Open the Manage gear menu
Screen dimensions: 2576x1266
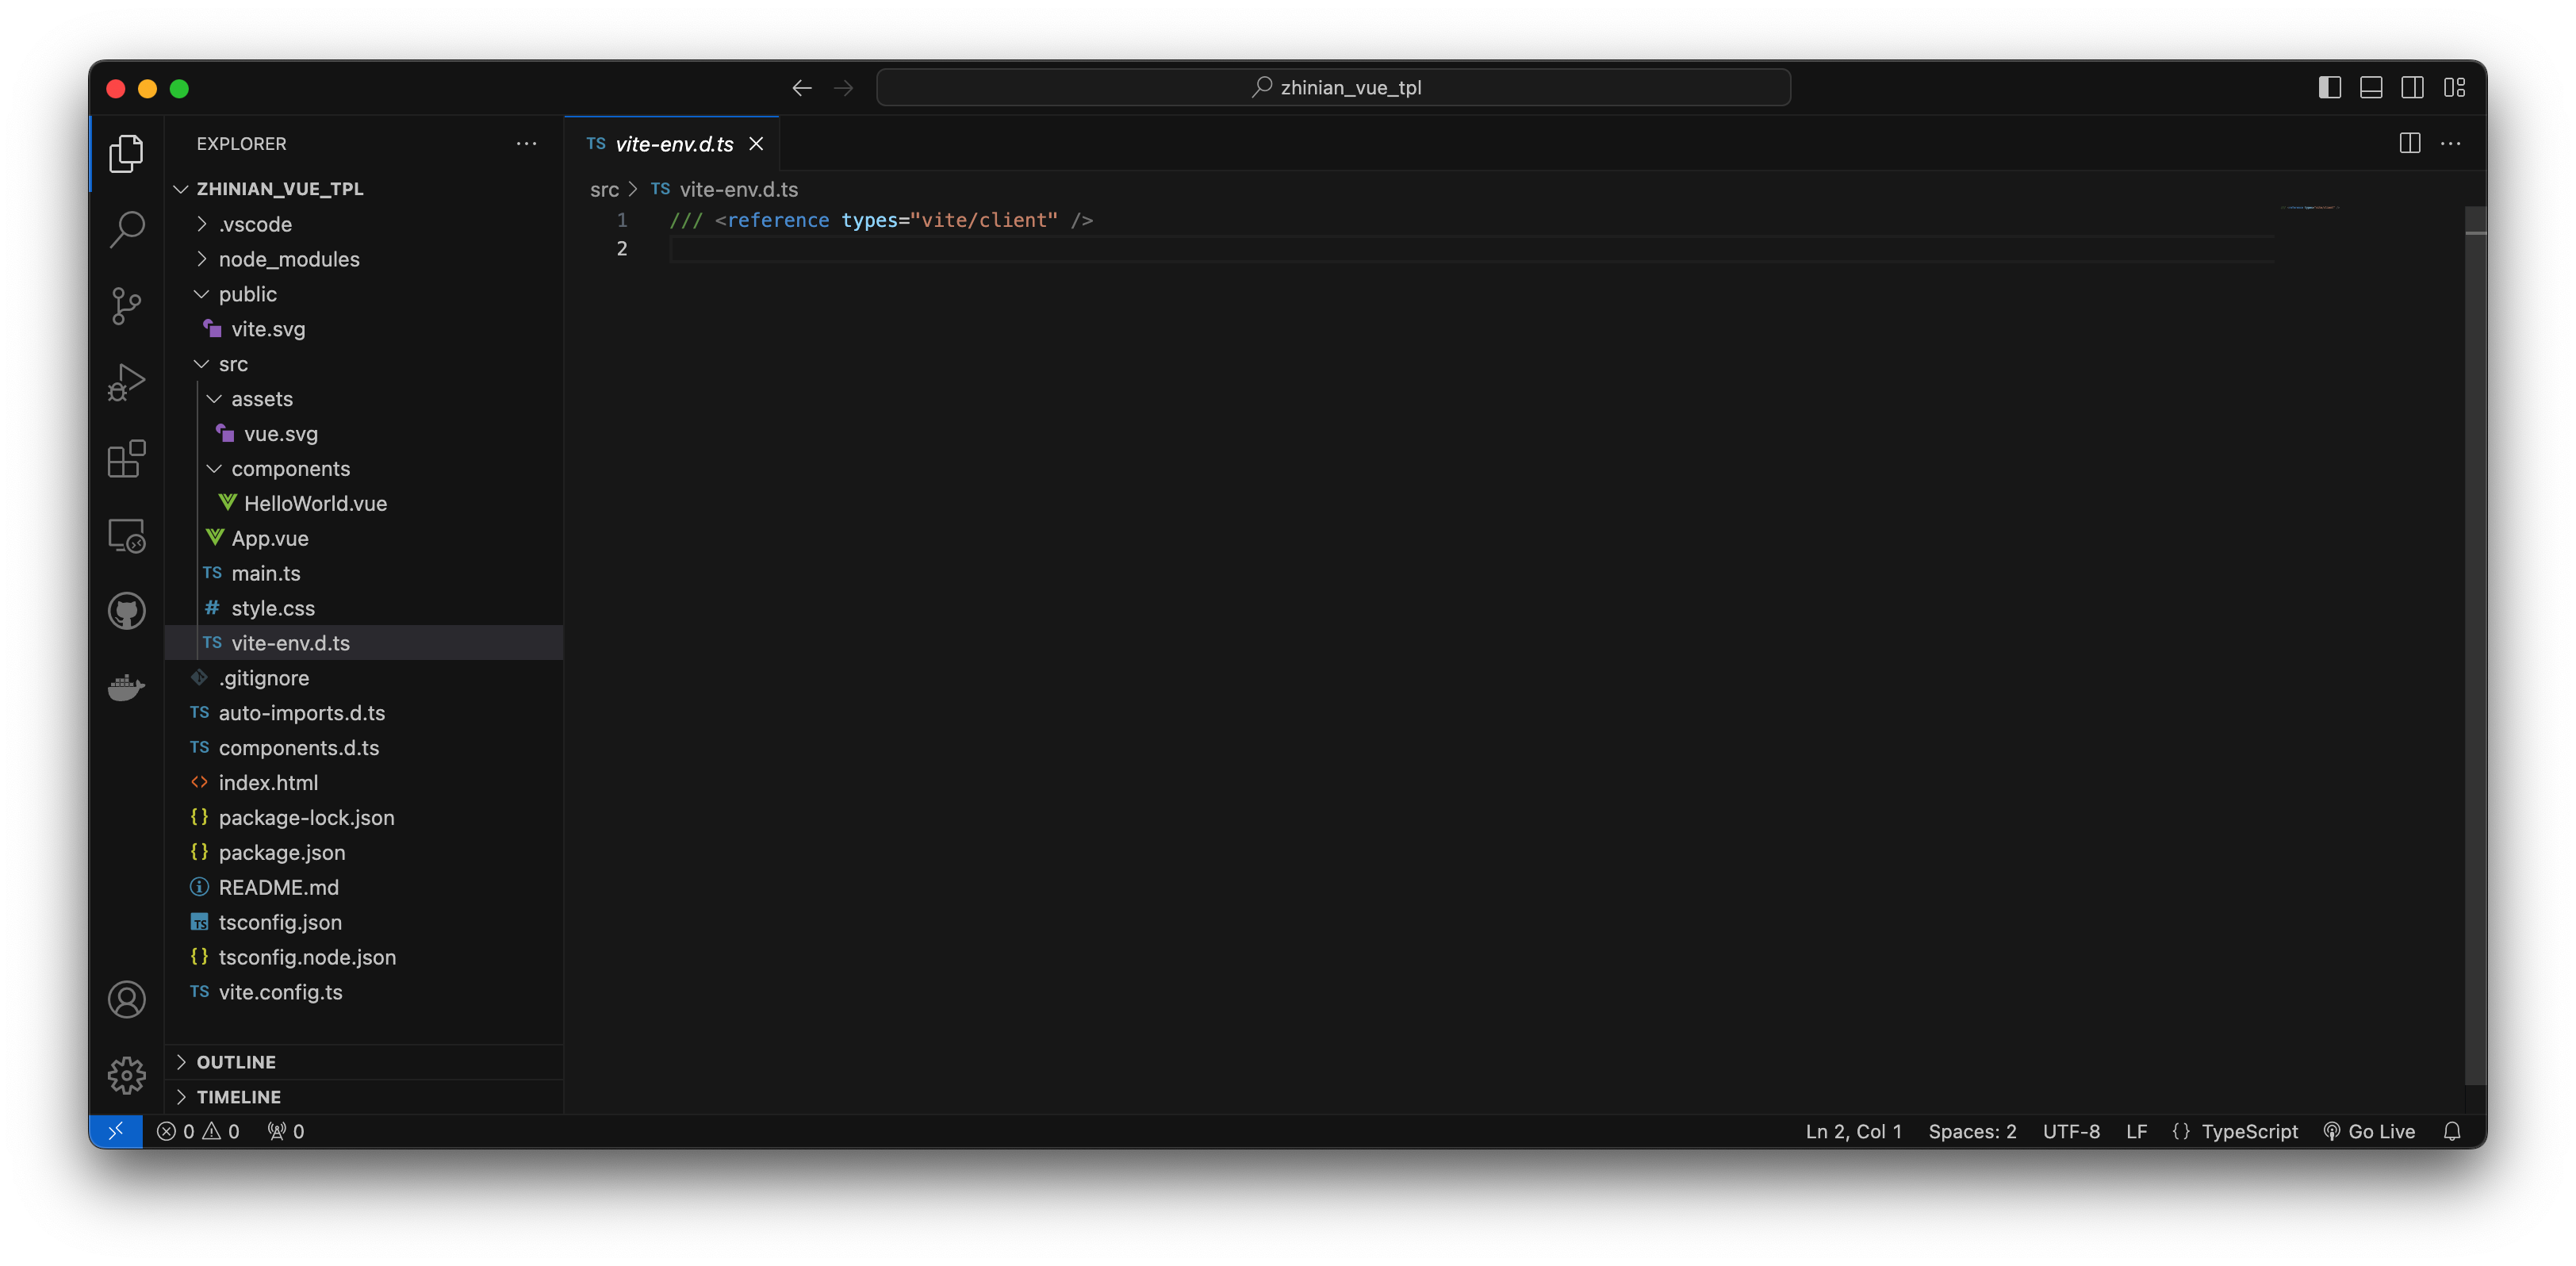click(126, 1075)
